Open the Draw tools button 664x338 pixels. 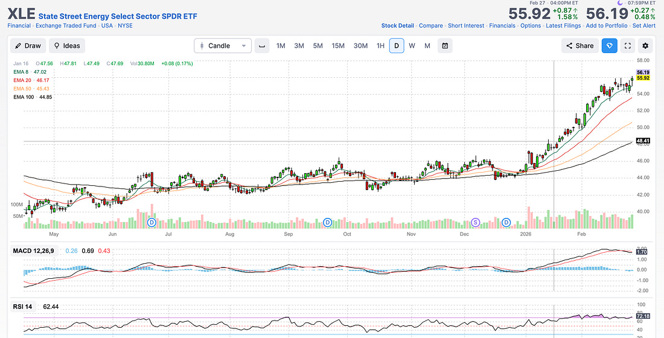click(28, 46)
